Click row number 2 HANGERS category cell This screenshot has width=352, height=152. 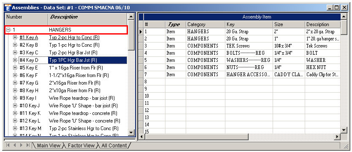206,39
